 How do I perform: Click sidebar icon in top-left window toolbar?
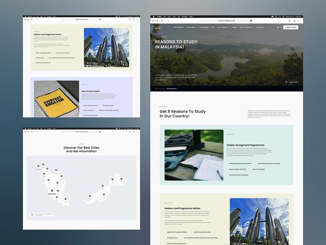point(32,19)
